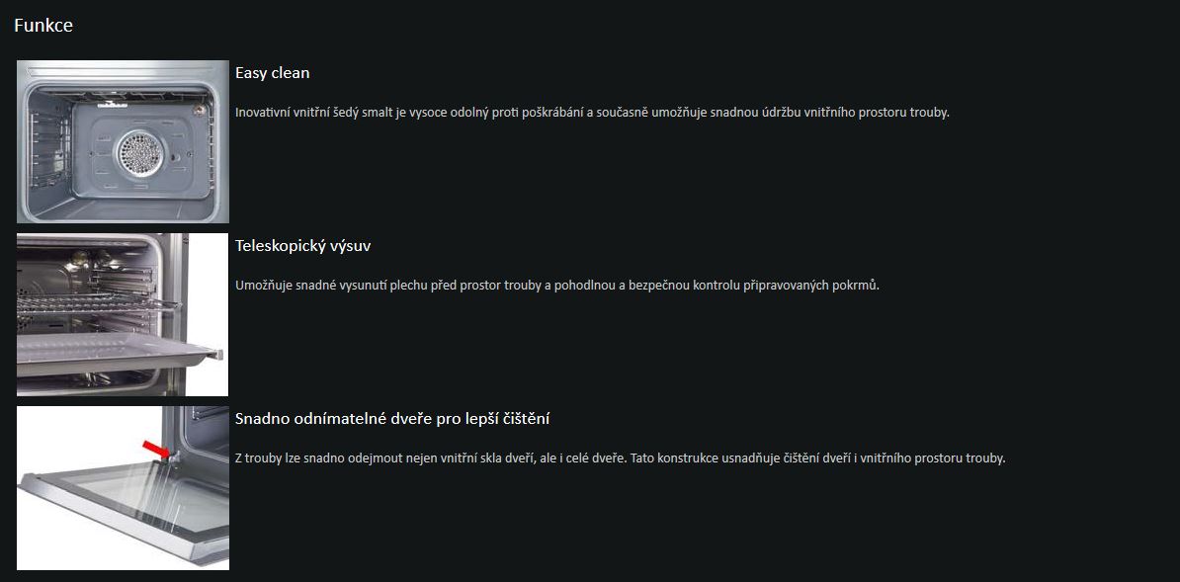Screen dimensions: 1180x582
Task: Click the description about removing the whole door
Action: click(x=620, y=458)
